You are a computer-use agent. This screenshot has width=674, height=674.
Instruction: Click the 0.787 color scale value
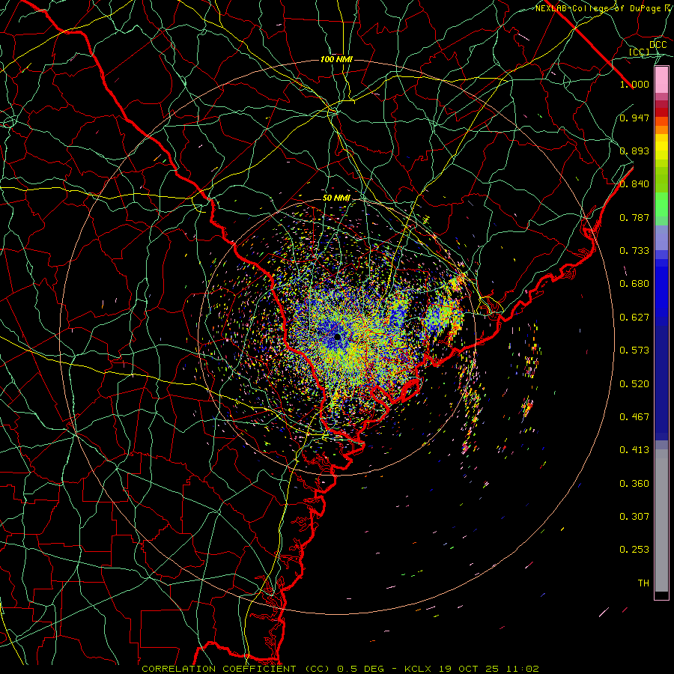[x=634, y=217]
